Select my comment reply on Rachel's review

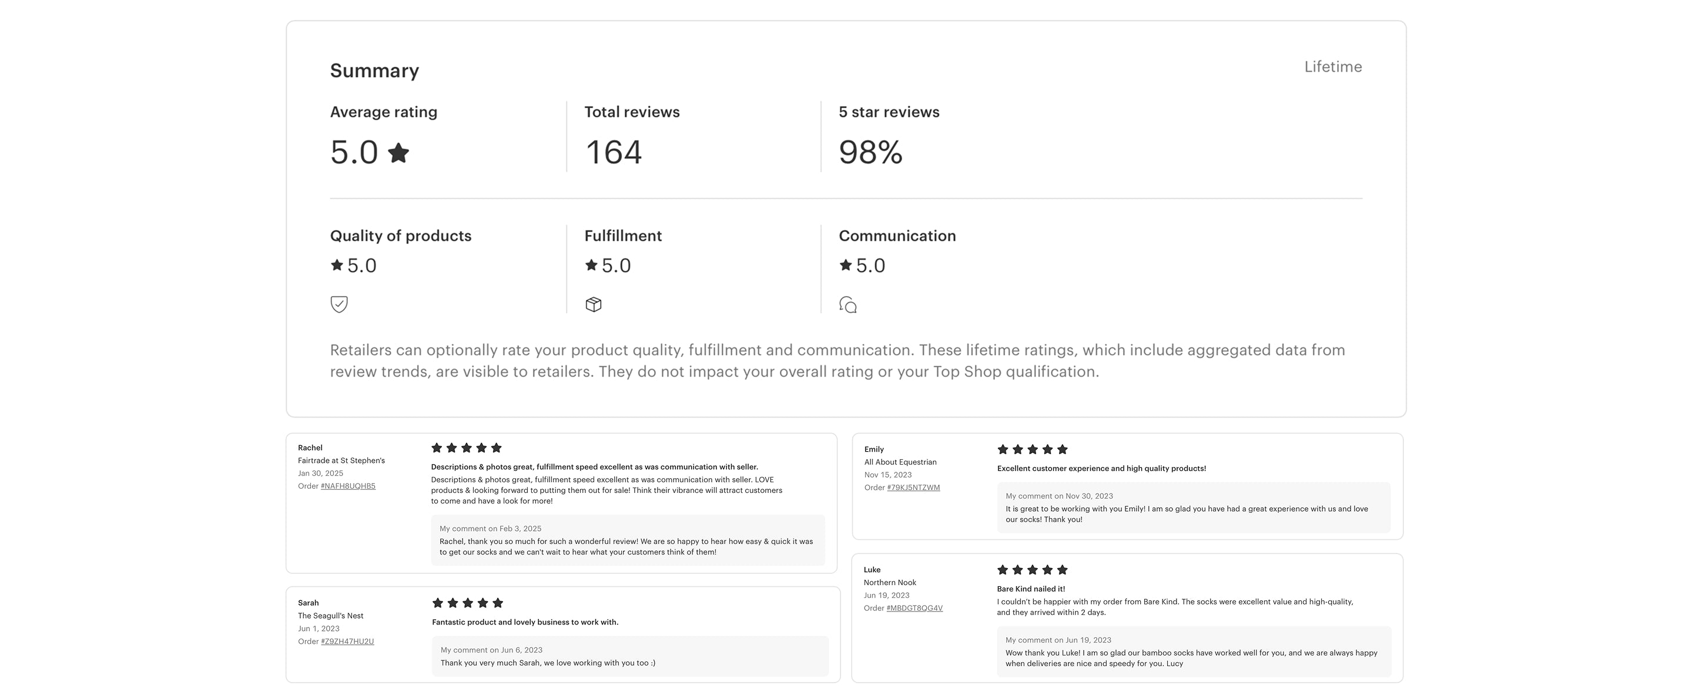click(628, 540)
